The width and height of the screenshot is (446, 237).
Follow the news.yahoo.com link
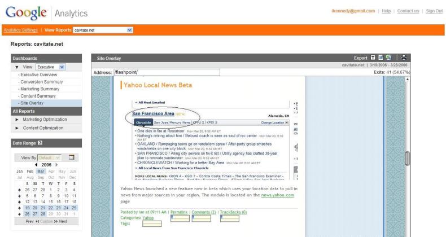point(277,195)
